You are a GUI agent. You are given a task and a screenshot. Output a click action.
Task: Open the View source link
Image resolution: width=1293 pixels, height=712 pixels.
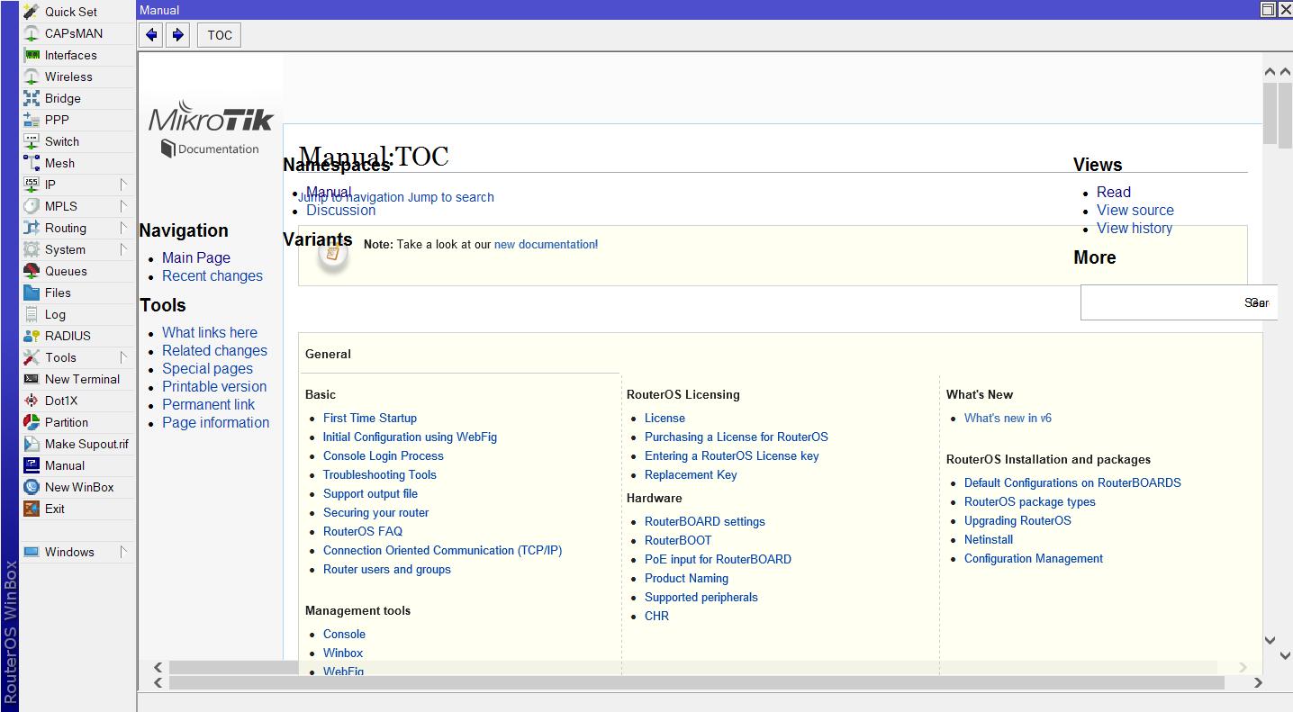1135,210
